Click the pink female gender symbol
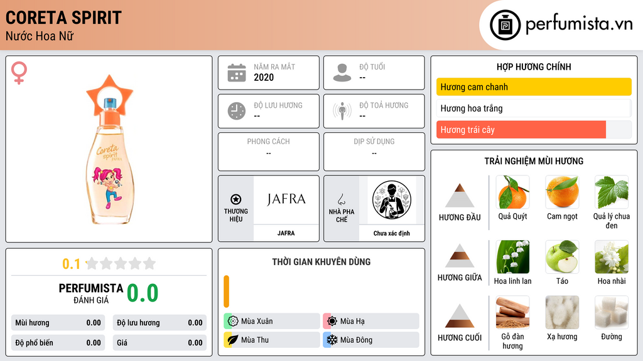 (x=19, y=73)
